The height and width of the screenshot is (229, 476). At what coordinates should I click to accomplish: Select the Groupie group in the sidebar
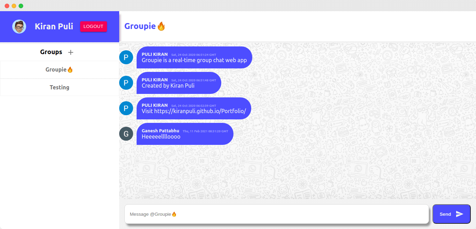[x=59, y=69]
